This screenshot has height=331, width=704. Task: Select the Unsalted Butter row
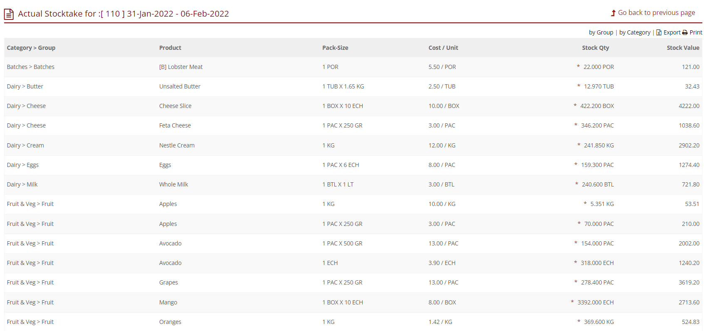(x=180, y=86)
